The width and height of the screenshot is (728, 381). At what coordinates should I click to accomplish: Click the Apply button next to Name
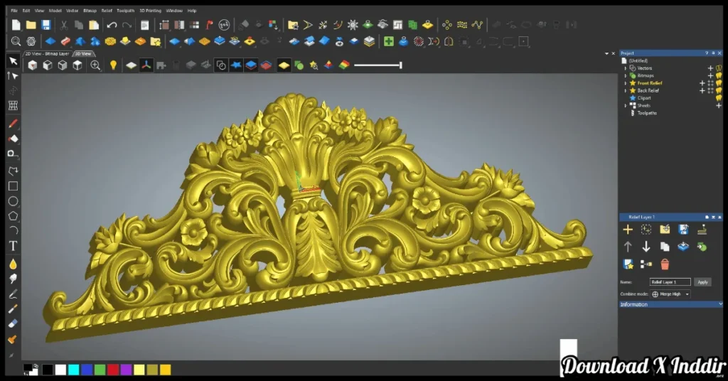(702, 282)
